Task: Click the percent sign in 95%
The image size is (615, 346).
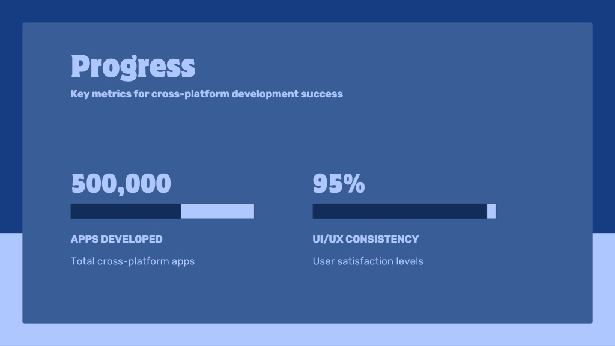Action: click(354, 184)
